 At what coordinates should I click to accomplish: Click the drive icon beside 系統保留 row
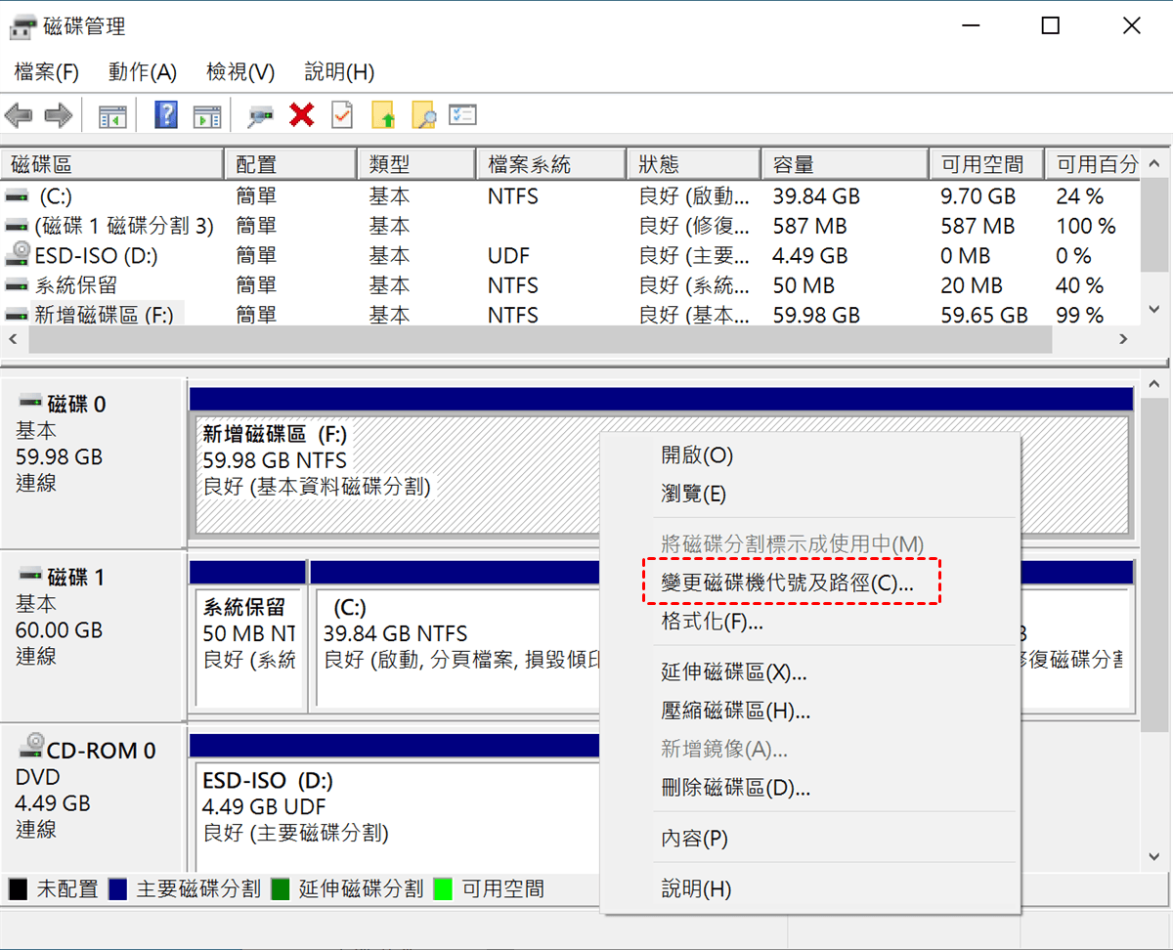(17, 285)
